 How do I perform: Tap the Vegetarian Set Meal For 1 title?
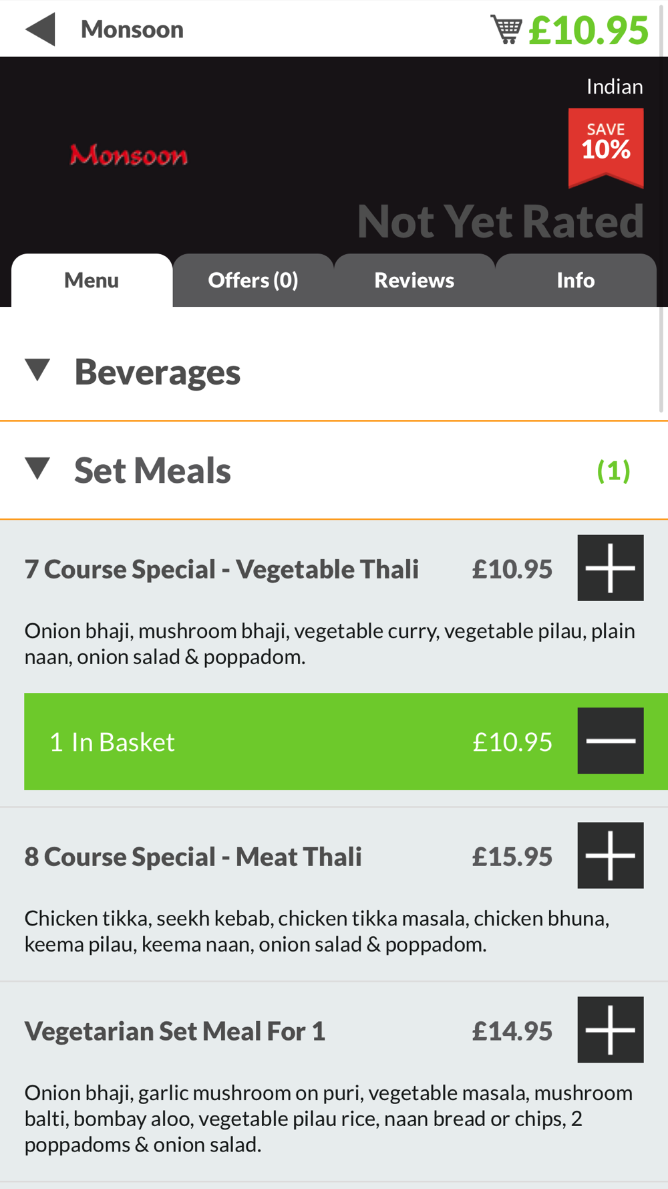click(x=175, y=1031)
